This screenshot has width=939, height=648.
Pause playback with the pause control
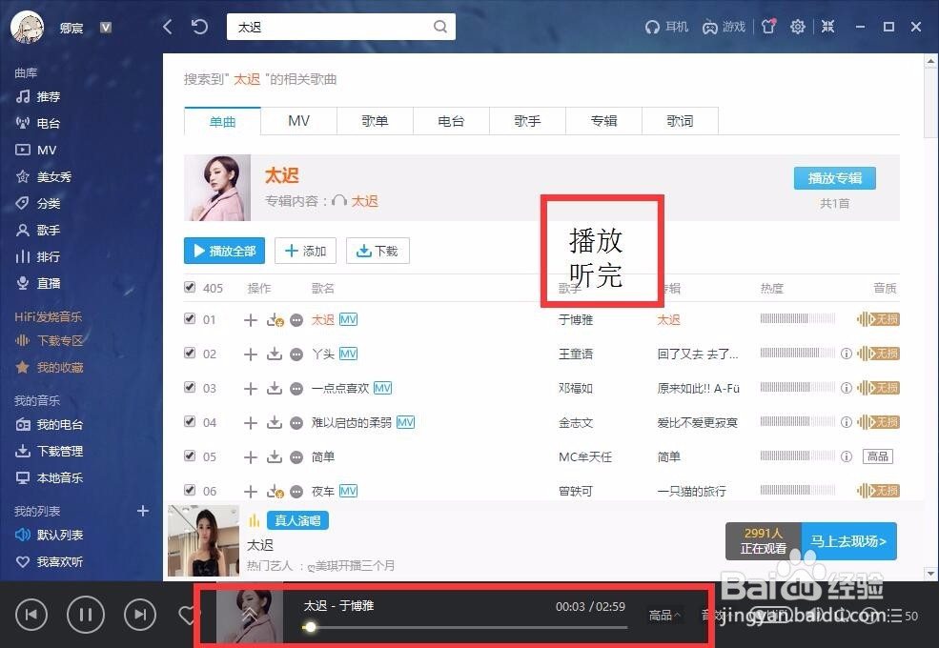tap(85, 615)
